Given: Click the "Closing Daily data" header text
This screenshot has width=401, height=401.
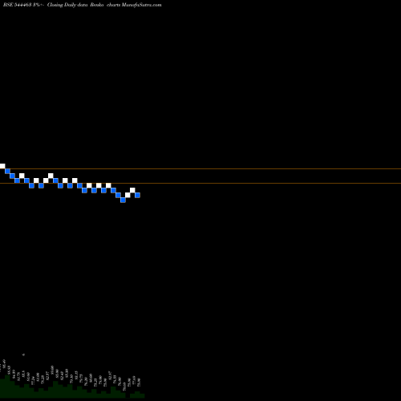Looking at the screenshot, I should (x=67, y=5).
